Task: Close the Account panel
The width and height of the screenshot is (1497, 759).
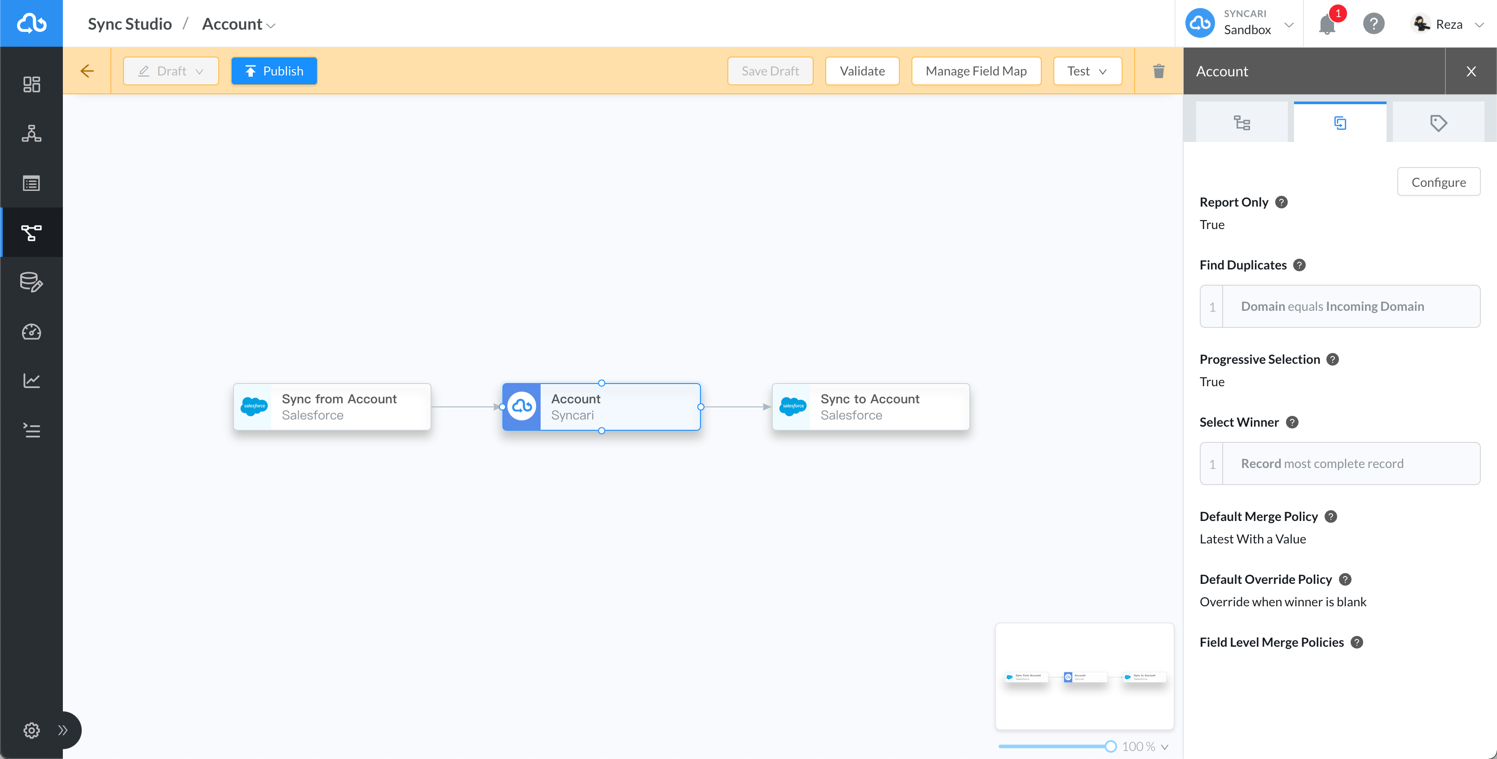Action: 1471,71
